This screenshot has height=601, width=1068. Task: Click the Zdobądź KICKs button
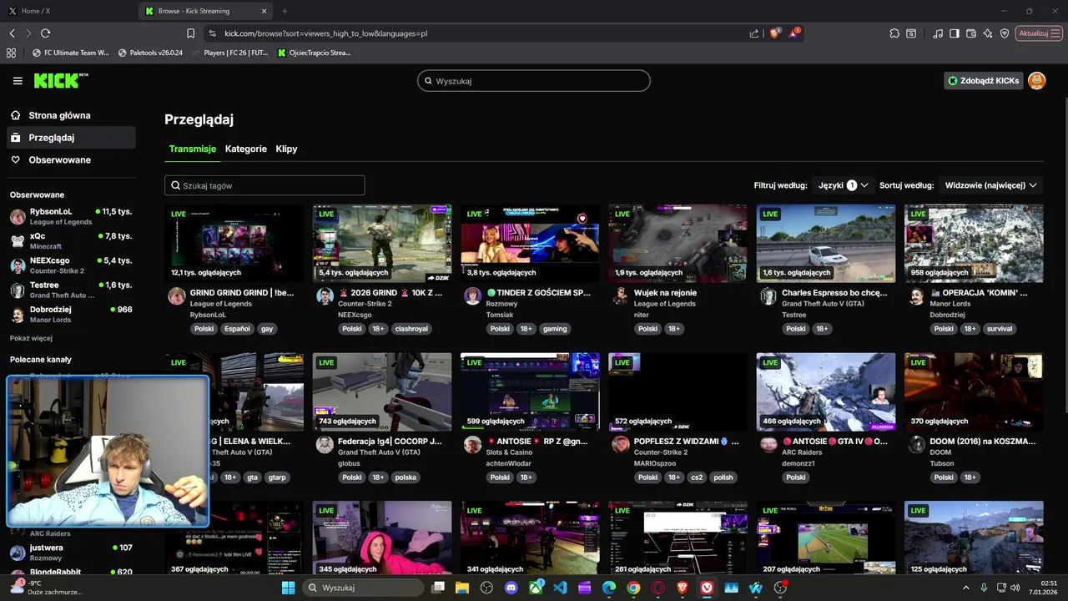pyautogui.click(x=983, y=81)
